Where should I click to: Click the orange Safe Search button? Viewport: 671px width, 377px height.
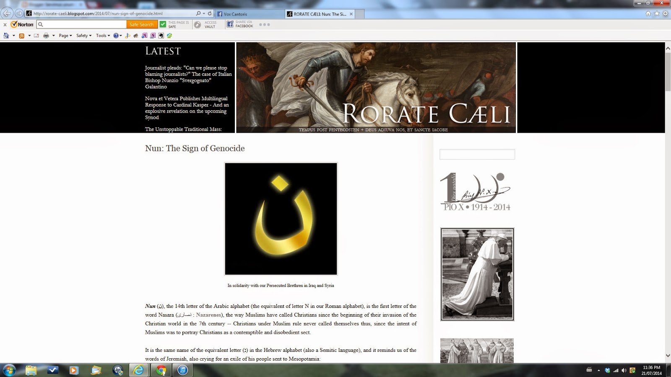click(141, 25)
